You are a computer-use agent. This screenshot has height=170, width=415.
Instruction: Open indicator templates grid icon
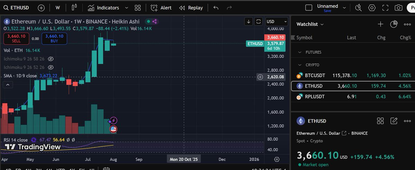pos(138,8)
